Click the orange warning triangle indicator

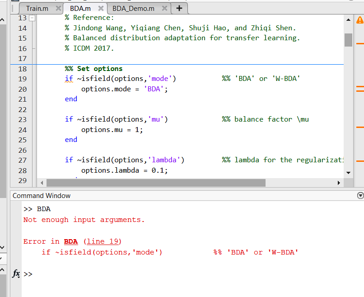pos(359,19)
